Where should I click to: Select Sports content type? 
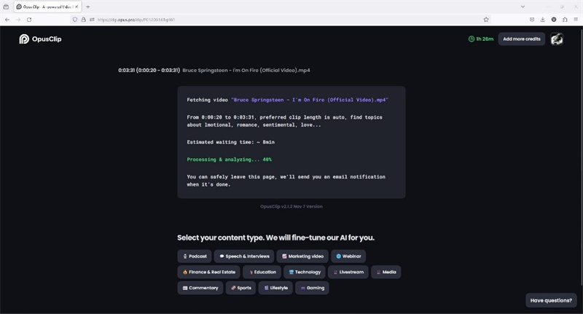point(240,288)
